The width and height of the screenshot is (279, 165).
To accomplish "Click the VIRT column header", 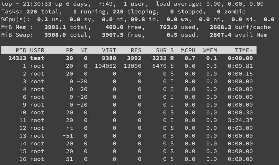I will click(109, 50).
